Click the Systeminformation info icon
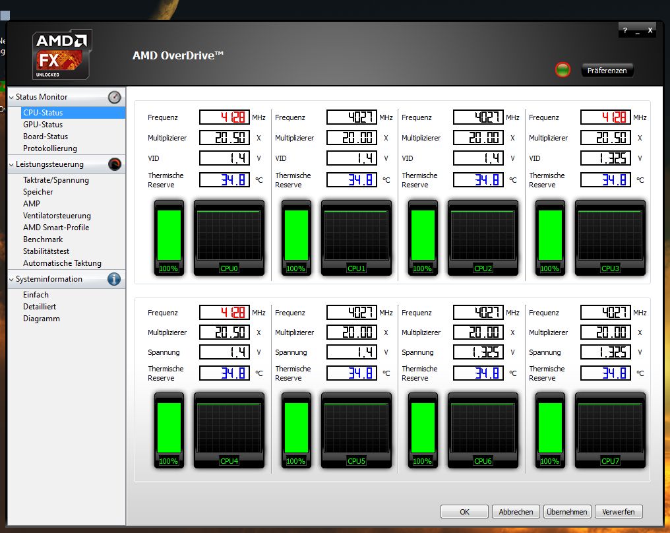670x533 pixels. click(x=114, y=279)
